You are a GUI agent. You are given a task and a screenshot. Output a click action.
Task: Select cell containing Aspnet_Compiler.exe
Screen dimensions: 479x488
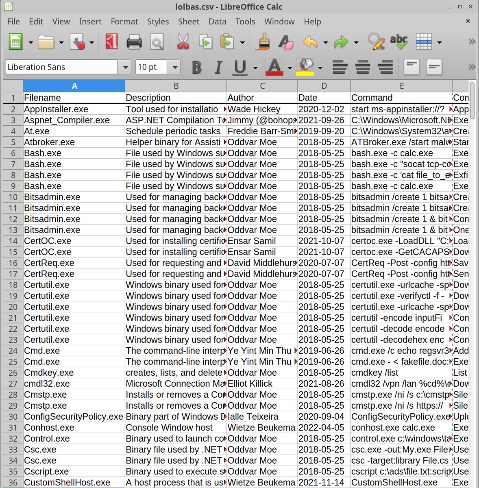point(74,120)
